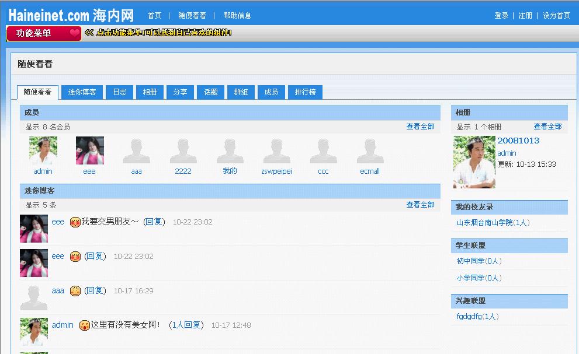Open the ecmall member placeholder avatar
Viewport: 579px width, 354px height.
pos(370,150)
